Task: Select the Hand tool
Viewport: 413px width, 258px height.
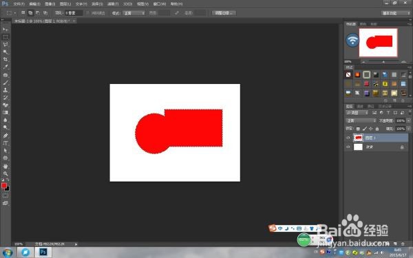Action: tap(6, 166)
